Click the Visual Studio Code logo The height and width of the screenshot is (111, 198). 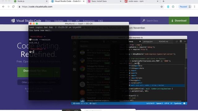[26, 21]
